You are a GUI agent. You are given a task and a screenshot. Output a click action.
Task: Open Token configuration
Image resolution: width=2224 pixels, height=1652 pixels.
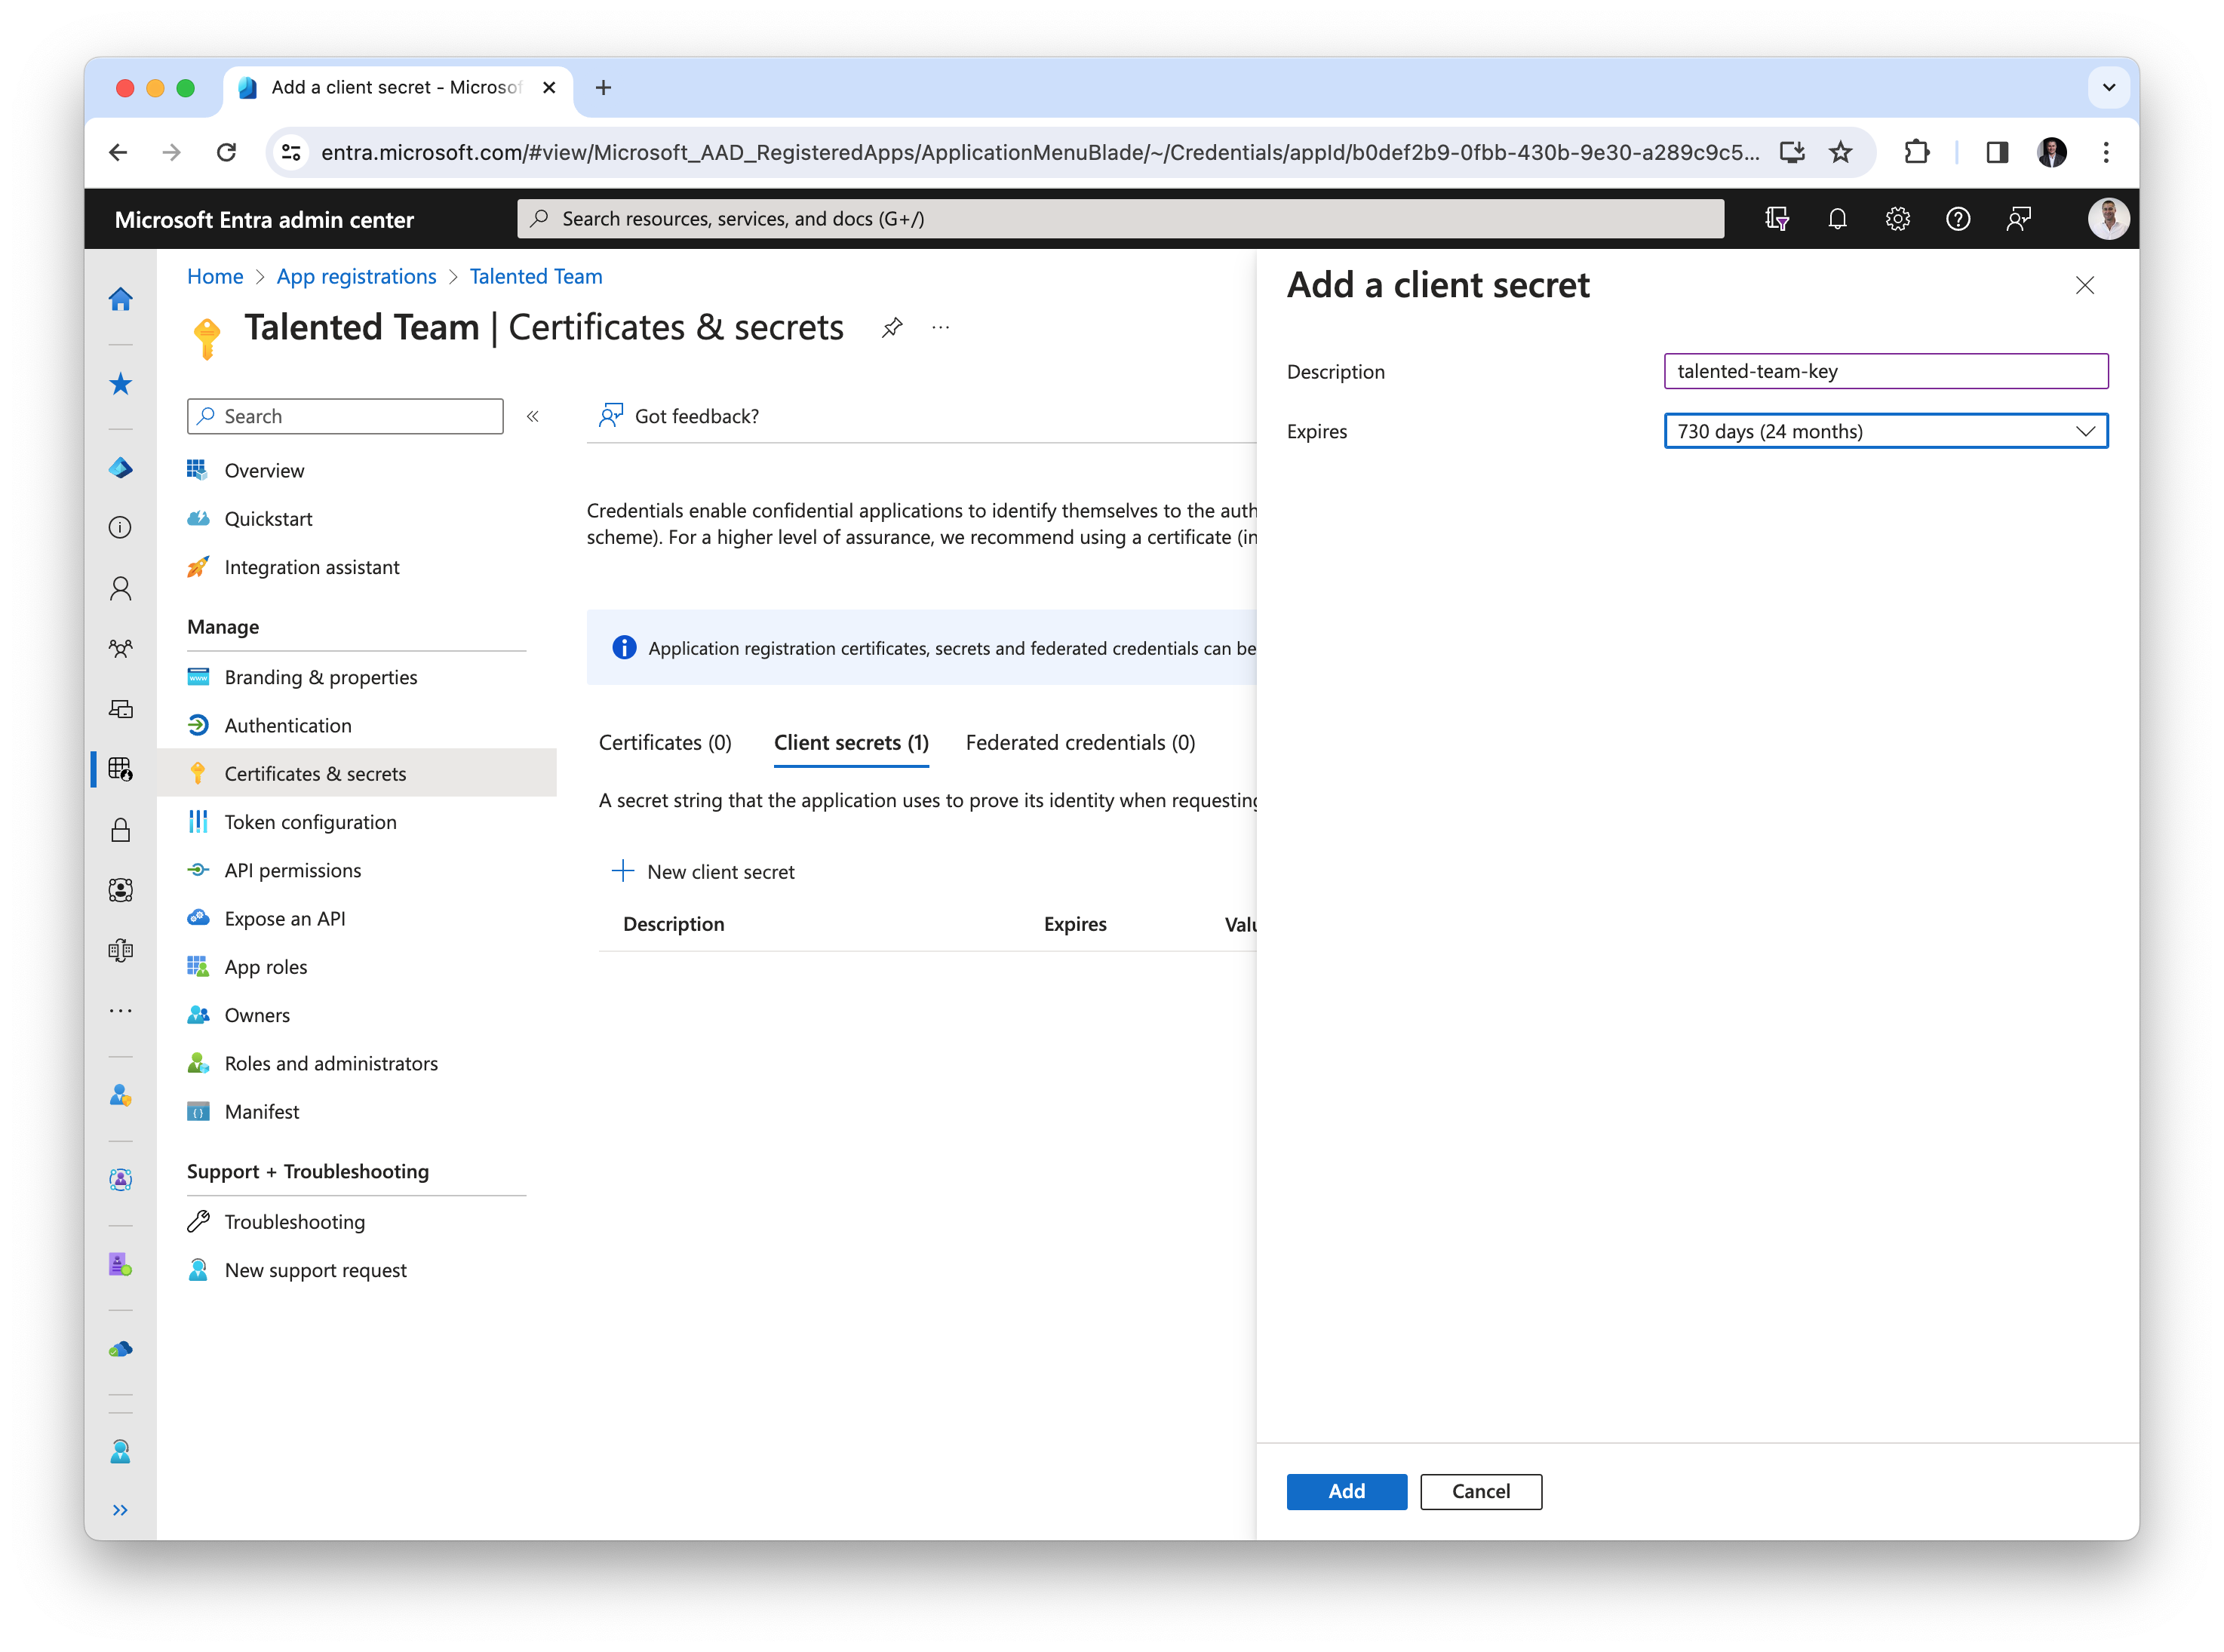(x=310, y=822)
